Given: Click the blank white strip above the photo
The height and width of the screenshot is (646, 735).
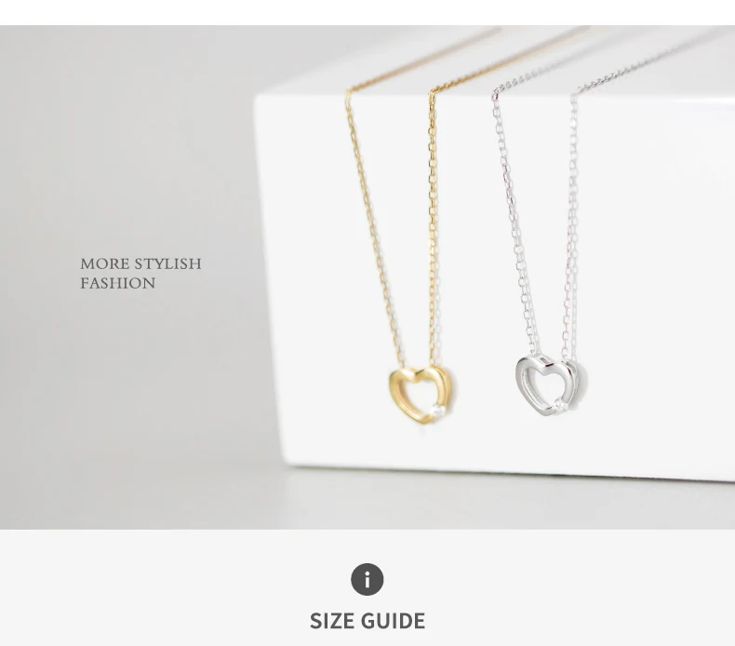Looking at the screenshot, I should click(x=367, y=12).
